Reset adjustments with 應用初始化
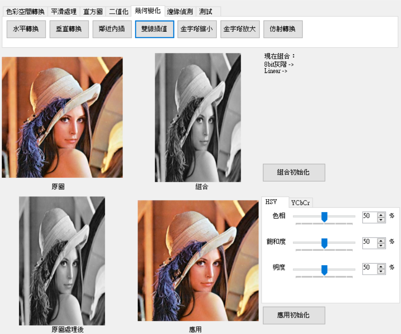 coord(294,316)
